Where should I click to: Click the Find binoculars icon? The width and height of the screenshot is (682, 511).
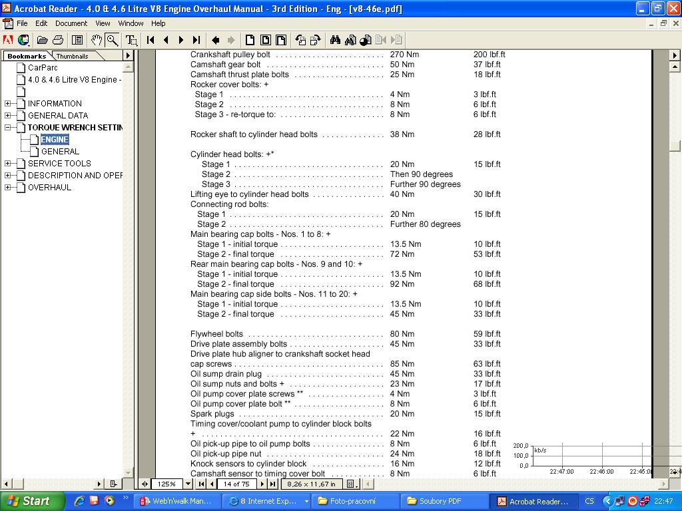pyautogui.click(x=335, y=40)
